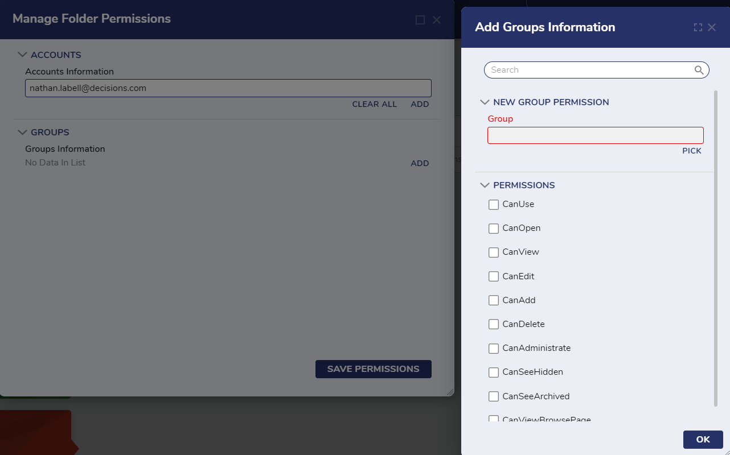Maximize the Manage Folder Permissions window
This screenshot has height=455, width=730.
tap(420, 20)
